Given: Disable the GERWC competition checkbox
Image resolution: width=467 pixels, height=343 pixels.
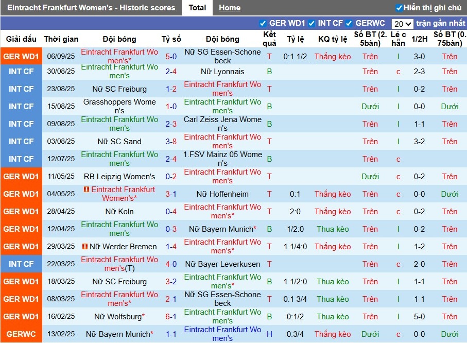Looking at the screenshot, I should pos(349,23).
